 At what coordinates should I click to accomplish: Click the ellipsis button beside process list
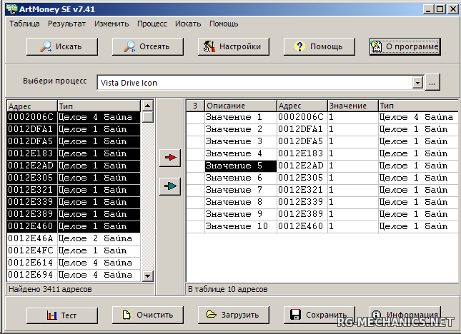(x=432, y=83)
